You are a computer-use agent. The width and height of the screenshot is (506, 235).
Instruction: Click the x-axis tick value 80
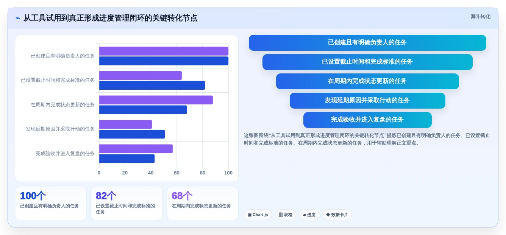[x=203, y=173]
